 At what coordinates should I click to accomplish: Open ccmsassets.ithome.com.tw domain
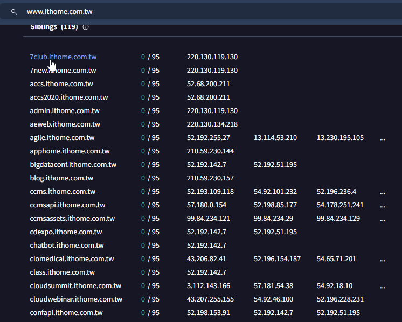(72, 218)
